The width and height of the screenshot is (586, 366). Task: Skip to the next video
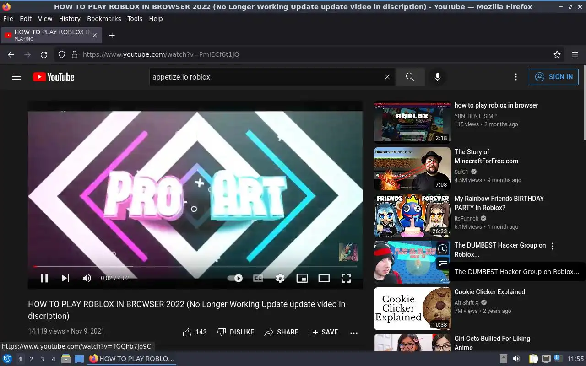pyautogui.click(x=65, y=278)
